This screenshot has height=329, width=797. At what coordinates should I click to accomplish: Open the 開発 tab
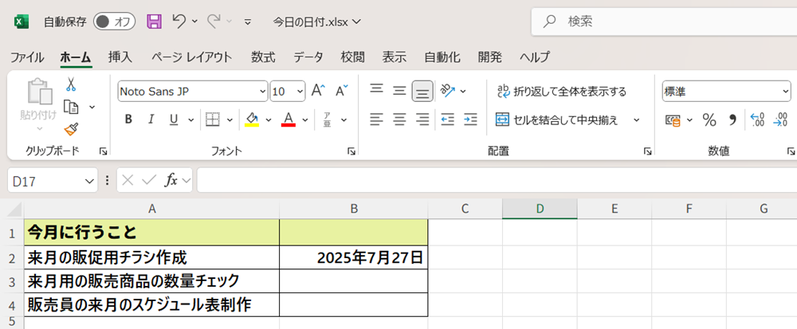tap(490, 57)
